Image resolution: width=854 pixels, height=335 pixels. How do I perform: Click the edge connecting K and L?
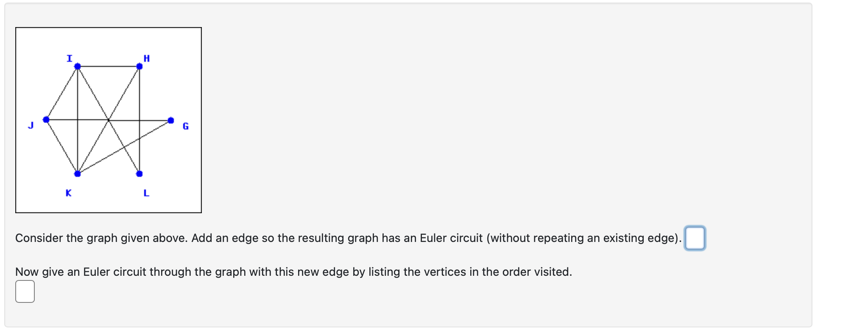tap(109, 173)
